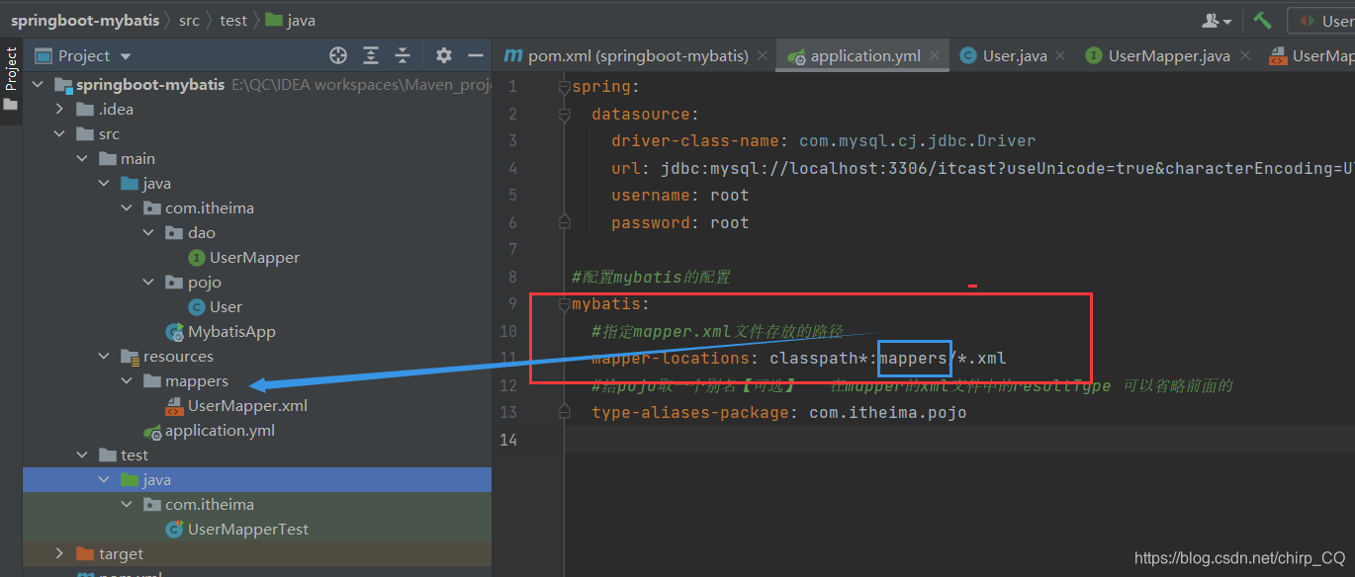The image size is (1355, 577).
Task: Click springboot-mybatis in the breadcrumb
Action: [85, 21]
